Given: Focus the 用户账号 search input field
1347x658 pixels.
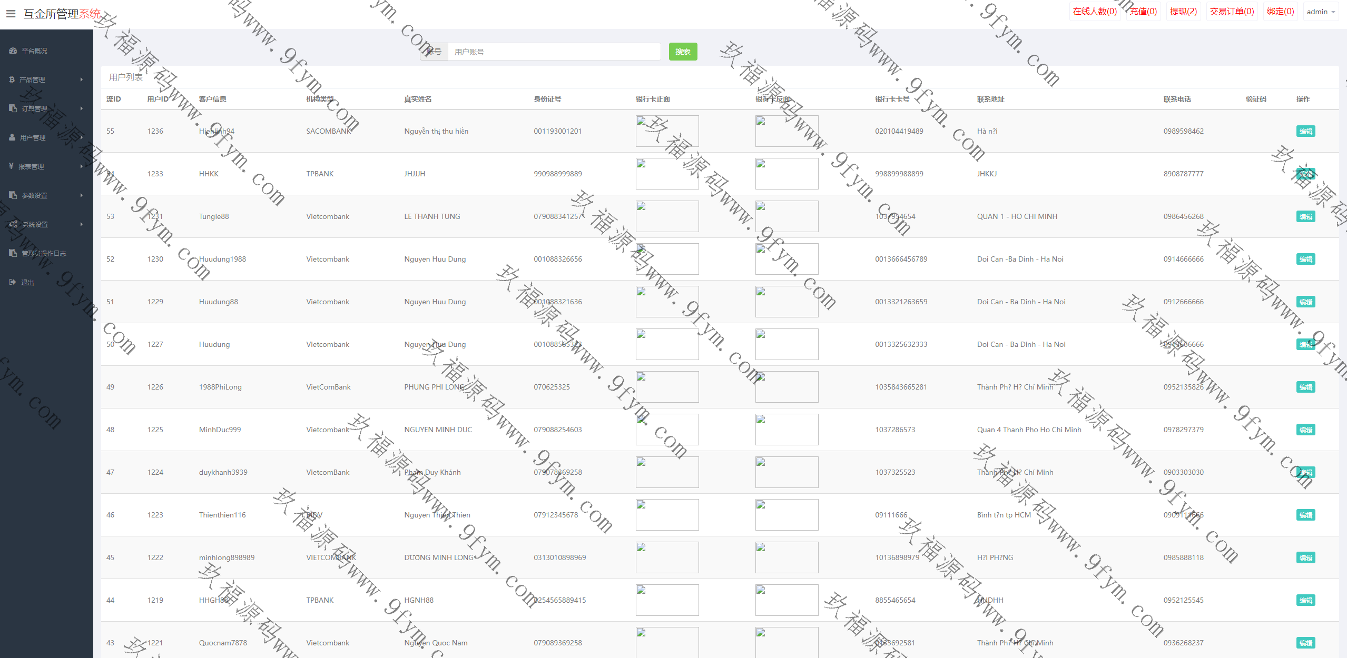Looking at the screenshot, I should [x=554, y=52].
